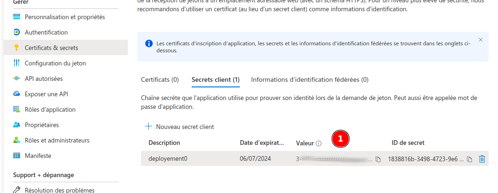The width and height of the screenshot is (498, 193).
Task: Open Informations d'identification fédérées tab
Action: tap(310, 79)
